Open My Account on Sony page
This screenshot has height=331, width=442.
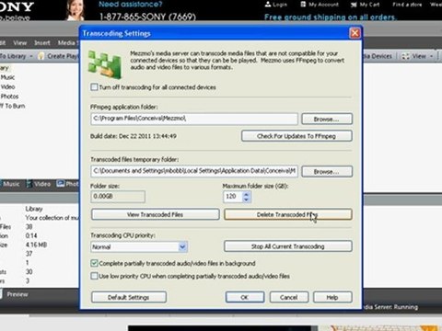click(x=324, y=5)
